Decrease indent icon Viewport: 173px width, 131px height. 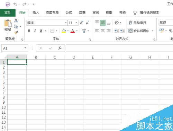pyautogui.click(x=117, y=31)
